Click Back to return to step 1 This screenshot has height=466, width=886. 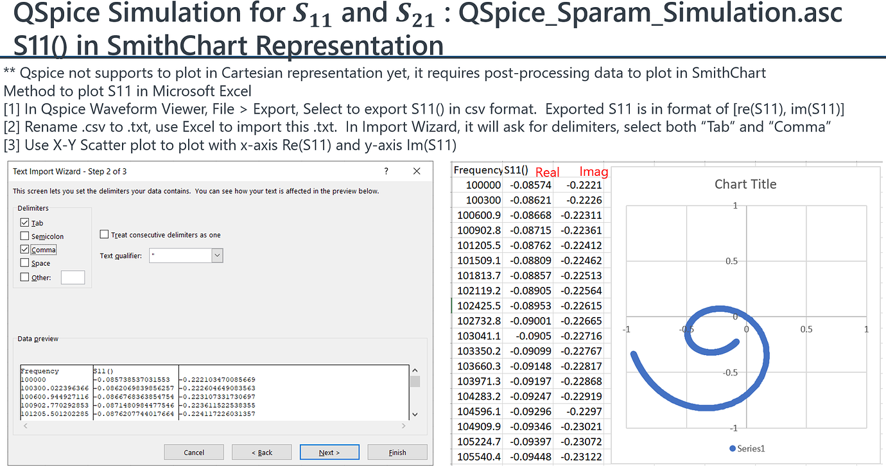(x=261, y=452)
